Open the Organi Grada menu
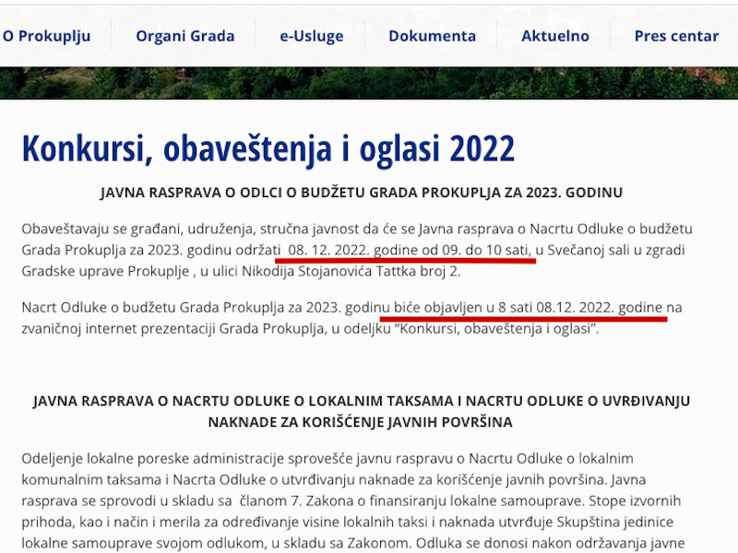The width and height of the screenshot is (738, 553). tap(184, 36)
